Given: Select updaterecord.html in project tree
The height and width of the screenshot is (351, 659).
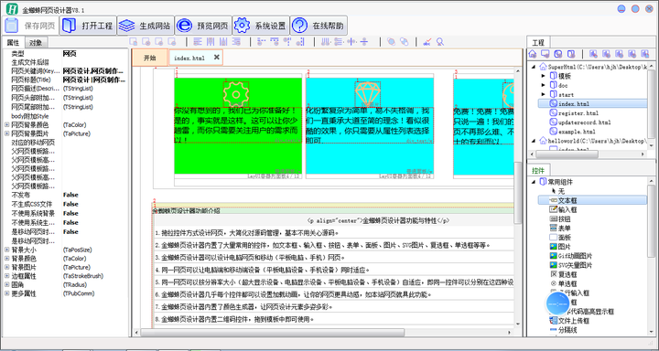Looking at the screenshot, I should pos(584,122).
